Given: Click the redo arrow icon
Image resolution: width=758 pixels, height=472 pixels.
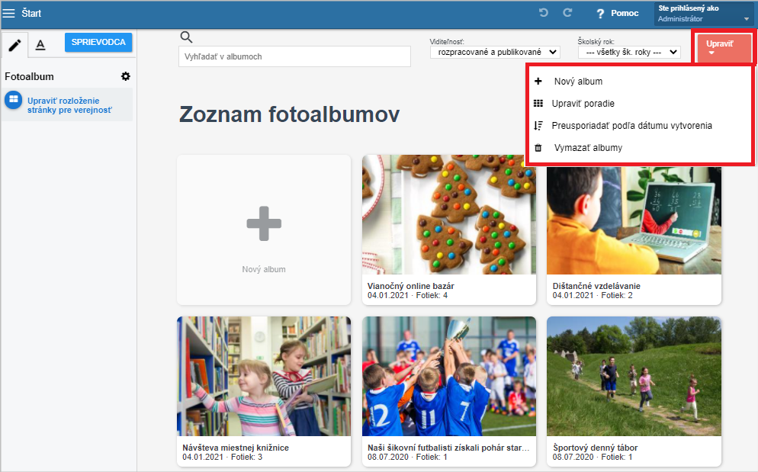Looking at the screenshot, I should 567,12.
